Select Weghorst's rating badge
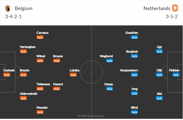Viewport: 183px width, 120px height. [109, 61]
